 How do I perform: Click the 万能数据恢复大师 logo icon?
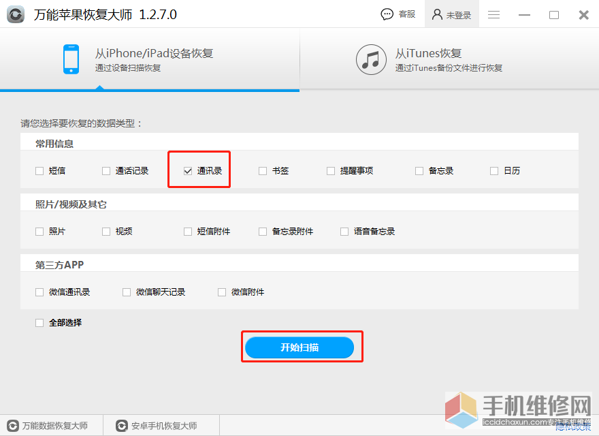13,426
